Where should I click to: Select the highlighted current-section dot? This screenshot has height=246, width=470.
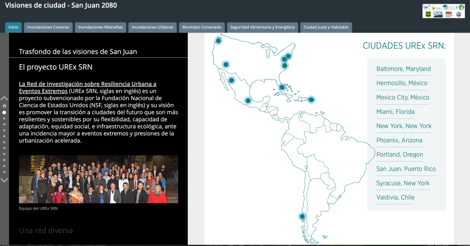[5, 112]
